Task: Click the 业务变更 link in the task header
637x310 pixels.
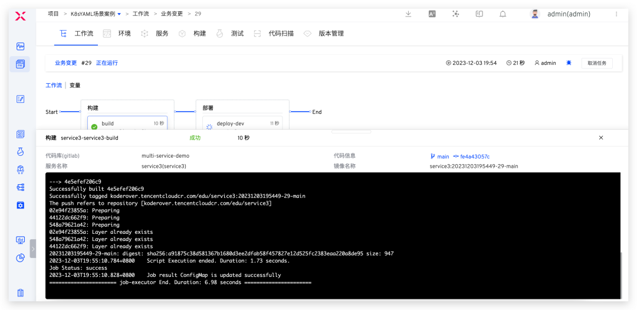Action: [66, 63]
